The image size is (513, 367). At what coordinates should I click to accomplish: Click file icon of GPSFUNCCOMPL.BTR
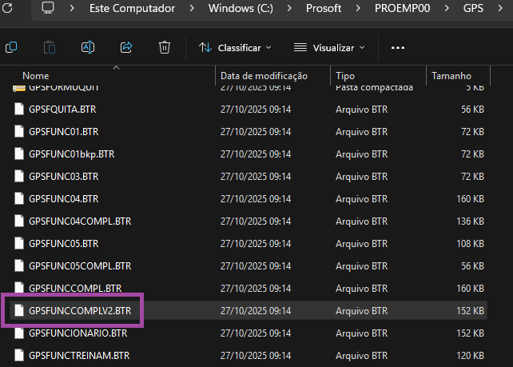coord(19,288)
